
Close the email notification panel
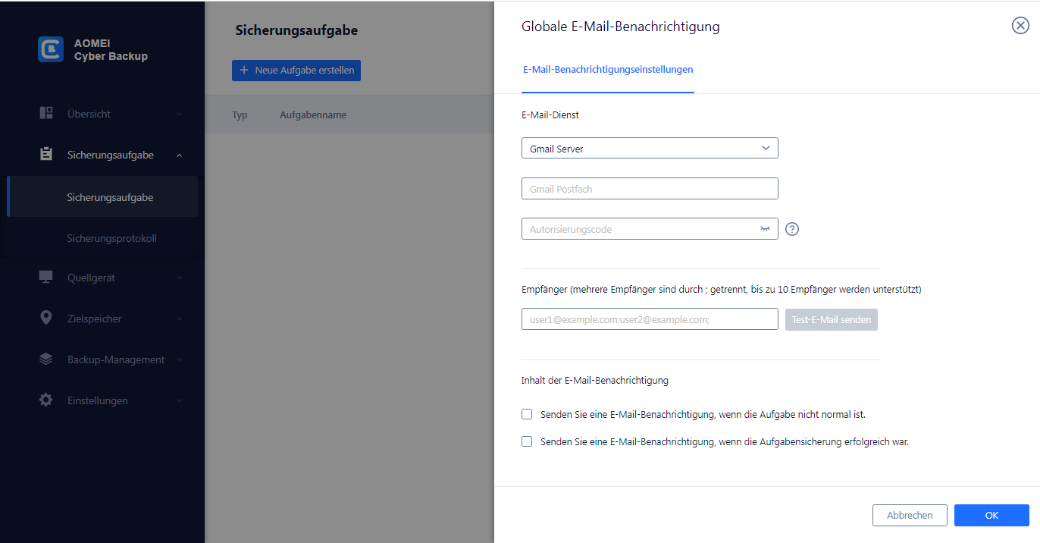tap(1020, 26)
